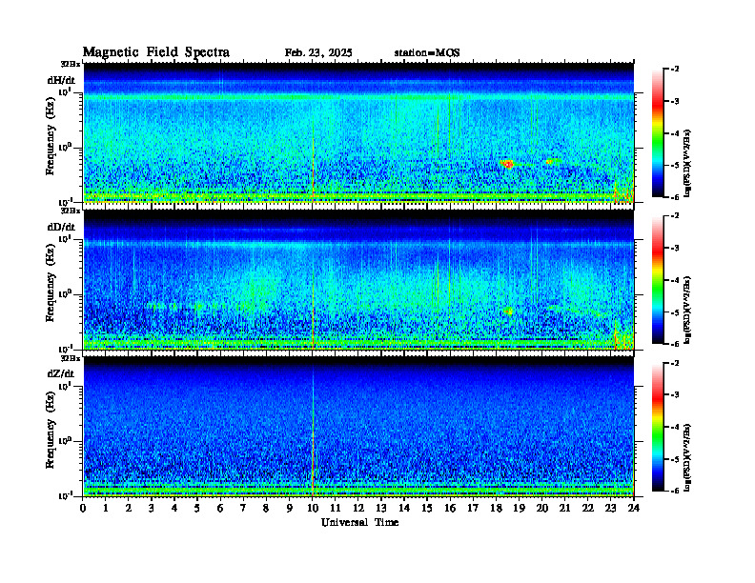Click the "dD/dt" panel label
Image resolution: width=755 pixels, height=583 pixels.
61,227
